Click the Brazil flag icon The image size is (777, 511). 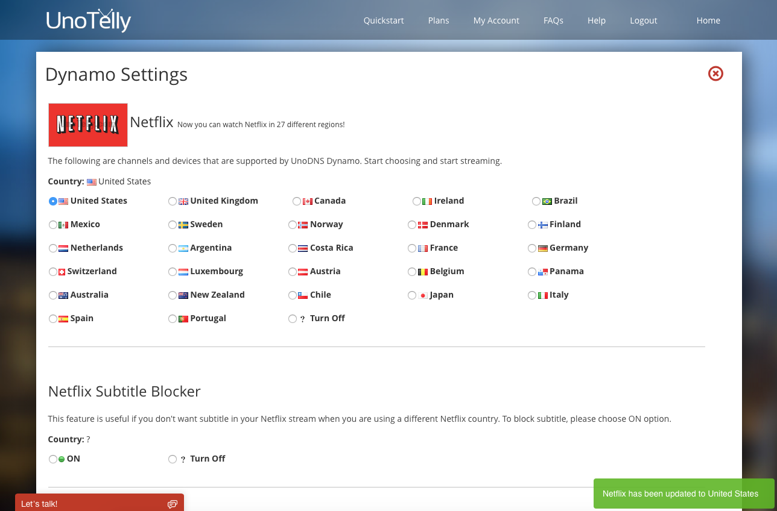coord(547,201)
